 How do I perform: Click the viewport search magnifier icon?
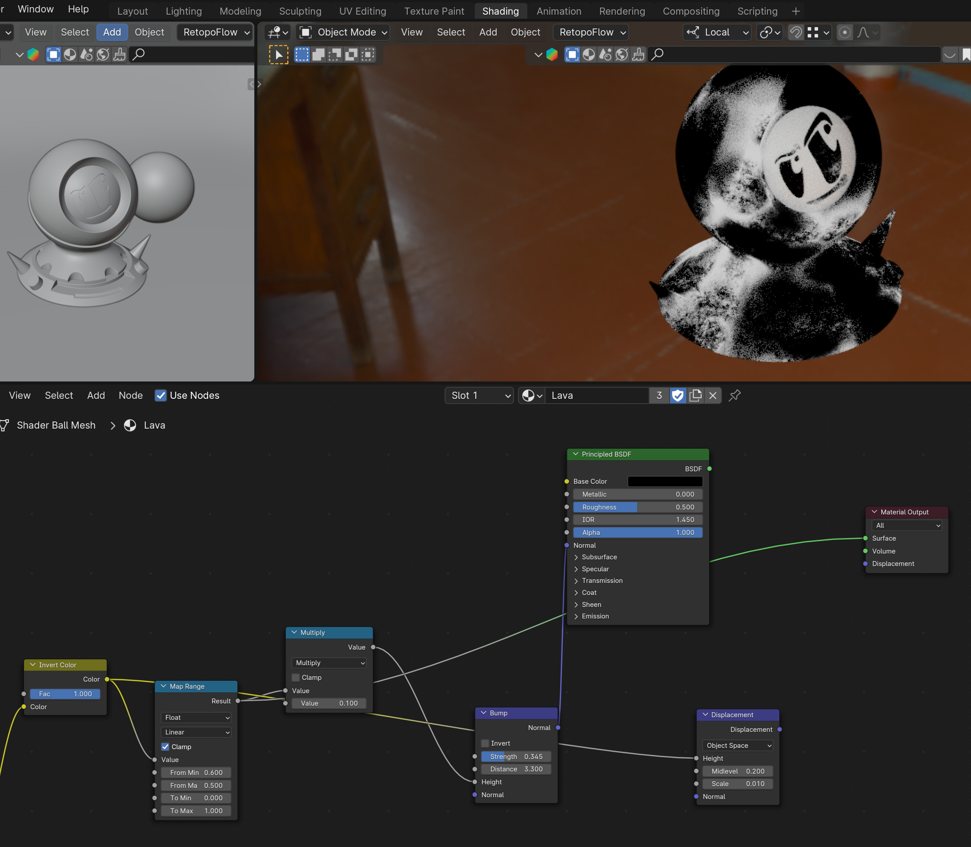coord(657,55)
